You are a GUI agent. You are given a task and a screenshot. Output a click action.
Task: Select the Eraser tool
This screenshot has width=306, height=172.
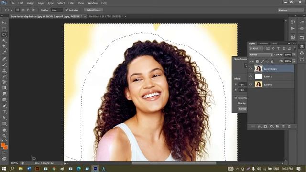tap(4, 82)
